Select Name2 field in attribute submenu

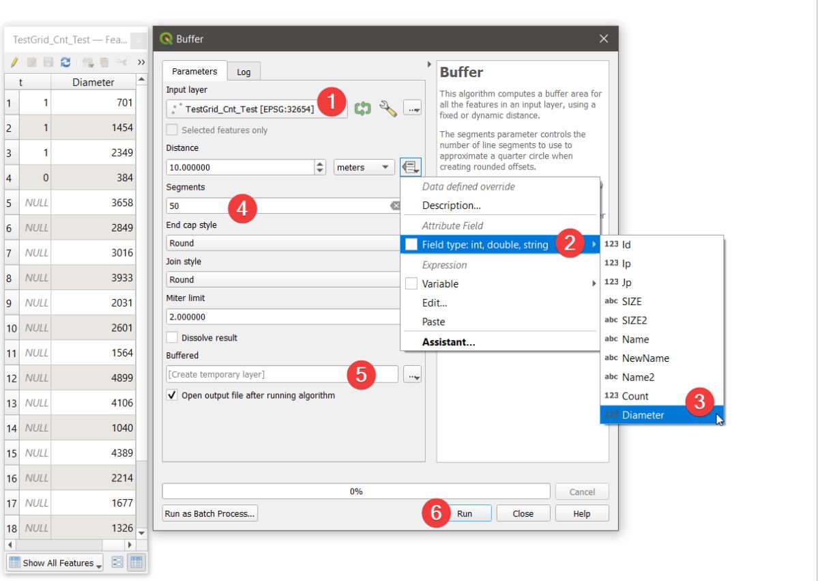662,377
